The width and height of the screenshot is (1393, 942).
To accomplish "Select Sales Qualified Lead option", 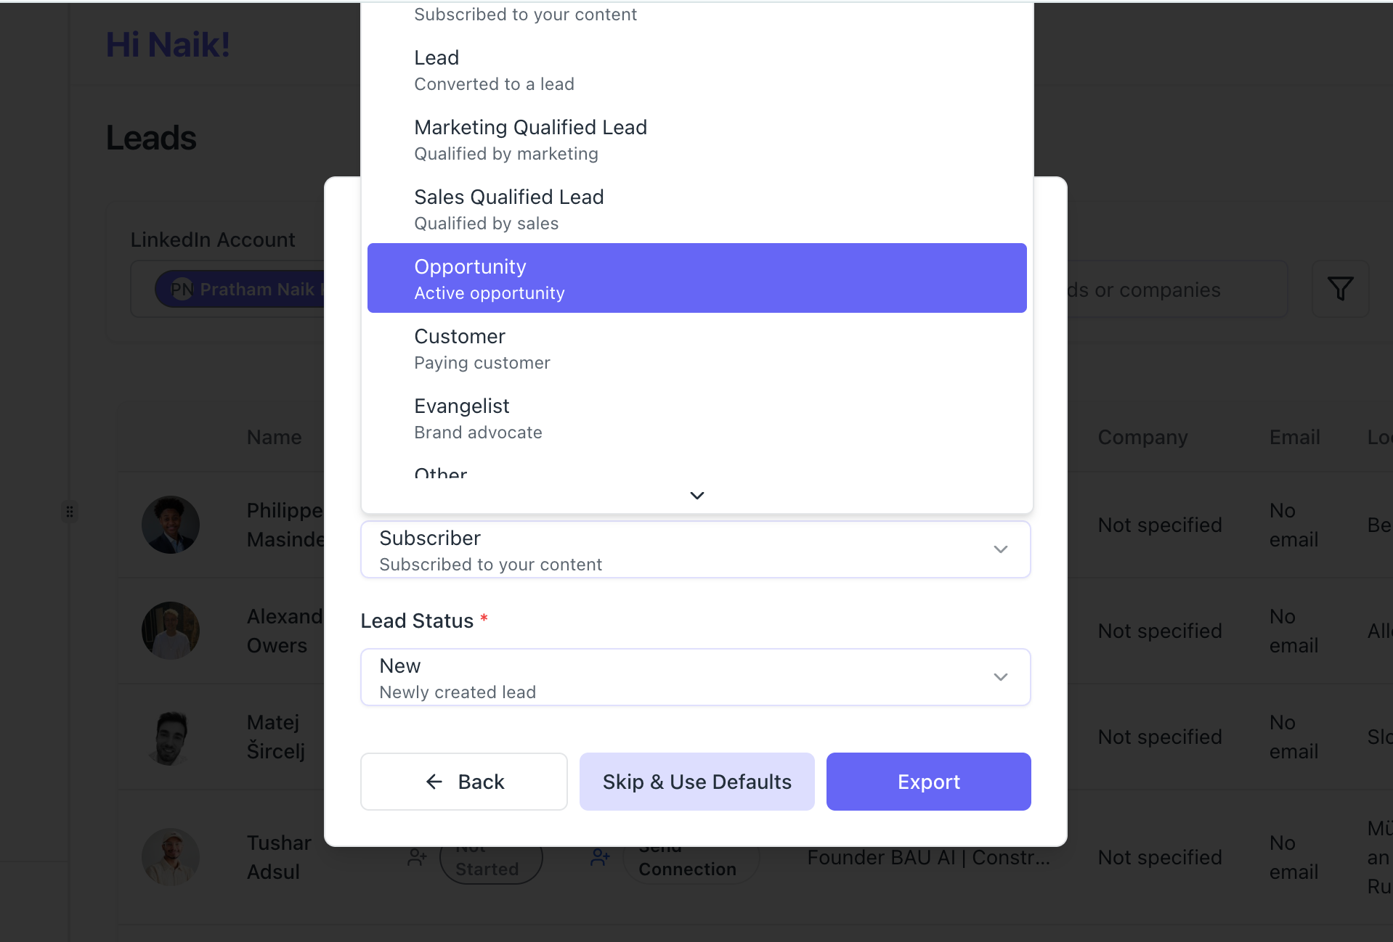I will [x=696, y=209].
